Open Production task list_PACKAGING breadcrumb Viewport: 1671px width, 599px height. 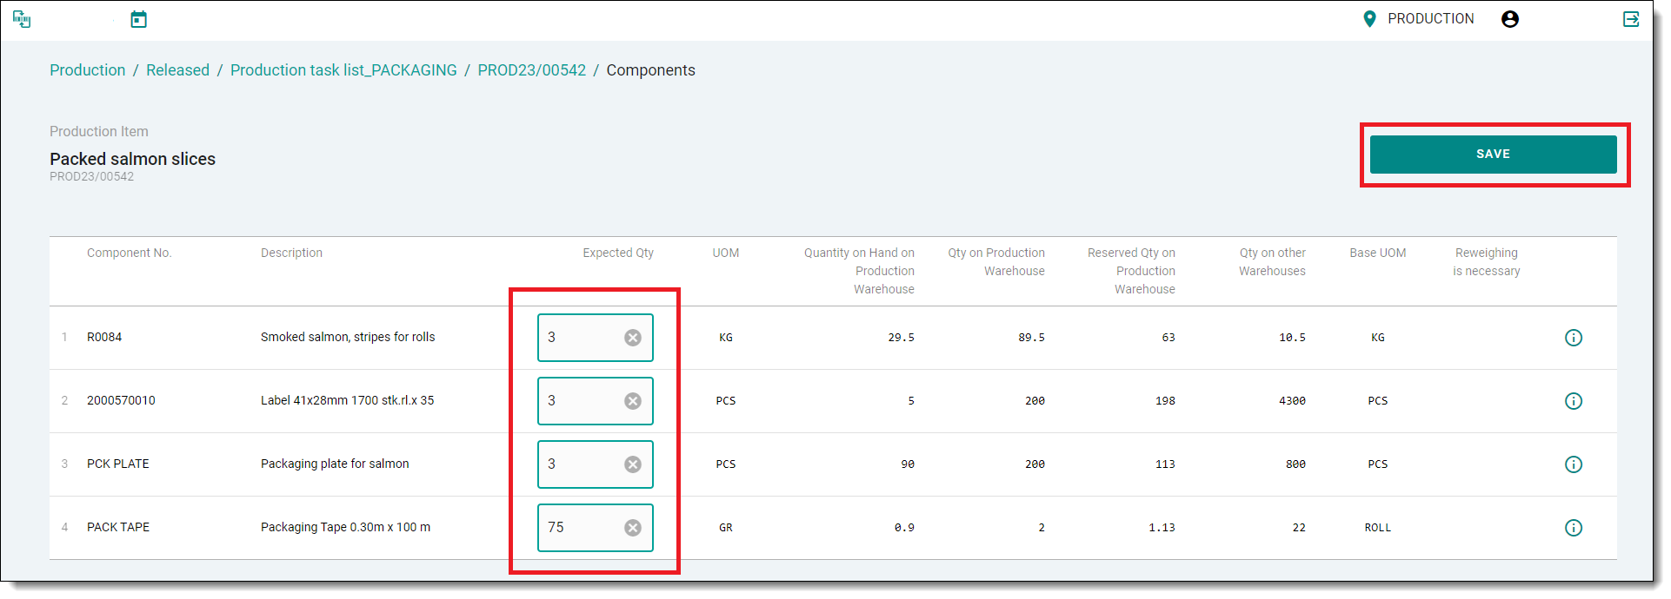pos(343,70)
